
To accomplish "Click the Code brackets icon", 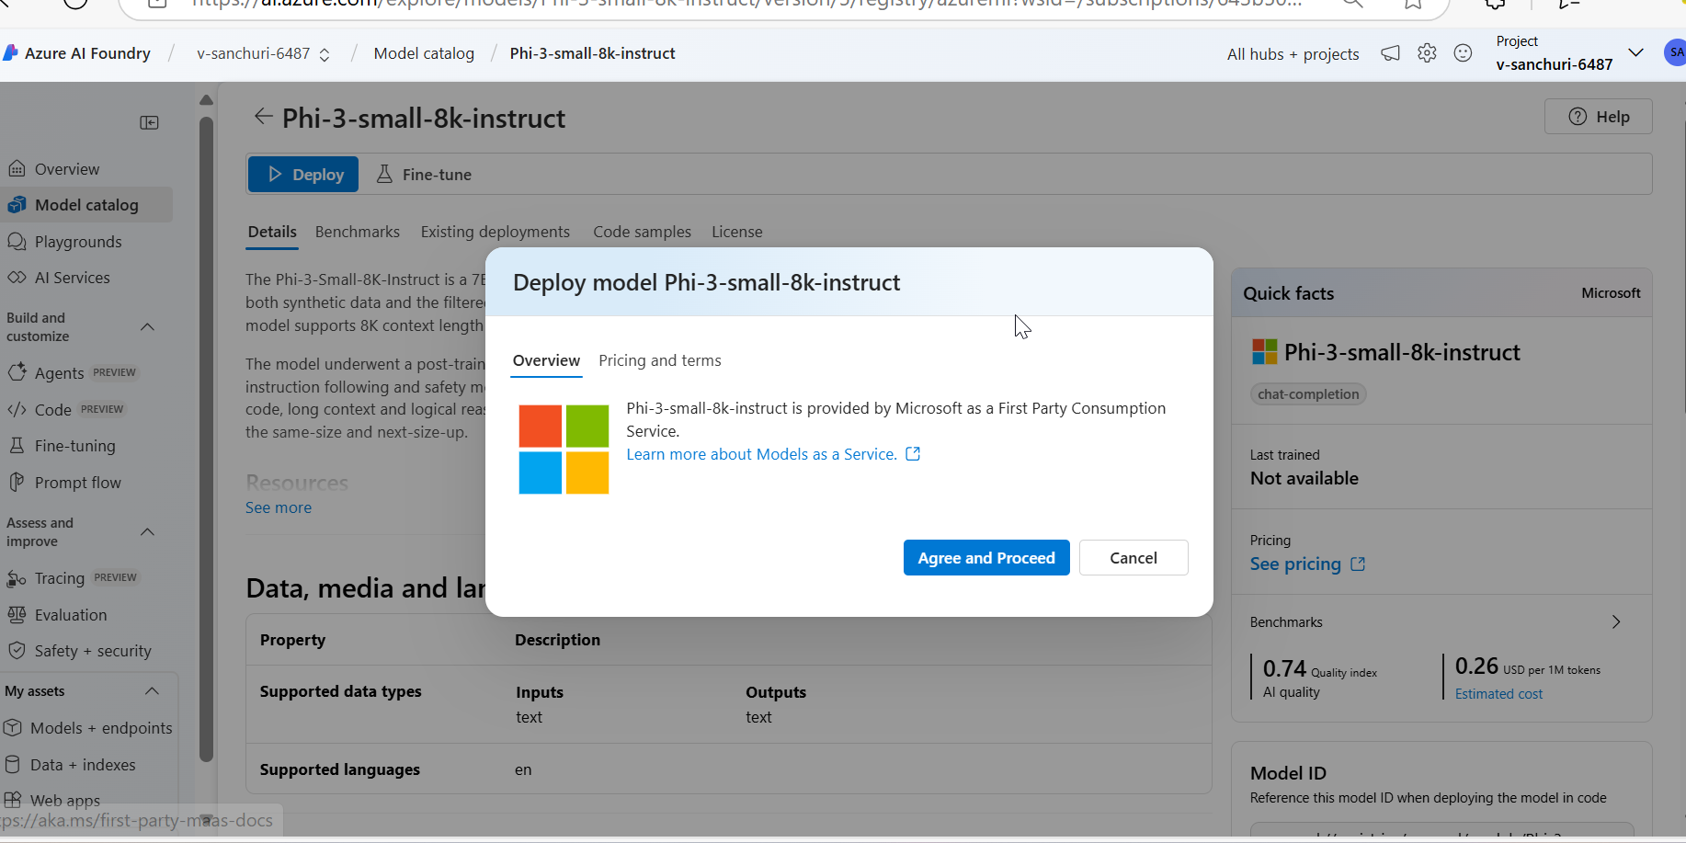I will click(x=17, y=410).
